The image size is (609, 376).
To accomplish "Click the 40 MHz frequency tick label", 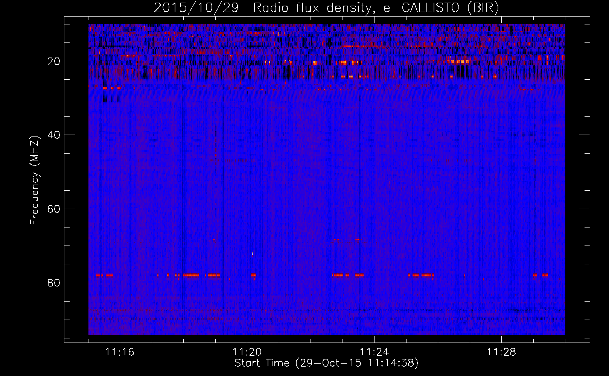I will [x=54, y=135].
